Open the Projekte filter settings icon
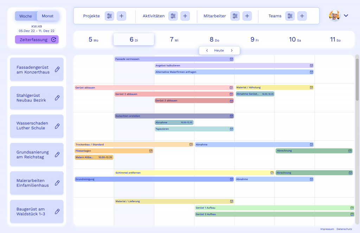This screenshot has height=233, width=360. (109, 16)
